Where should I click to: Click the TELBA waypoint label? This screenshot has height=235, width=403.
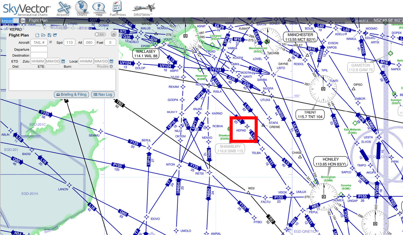[256, 153]
